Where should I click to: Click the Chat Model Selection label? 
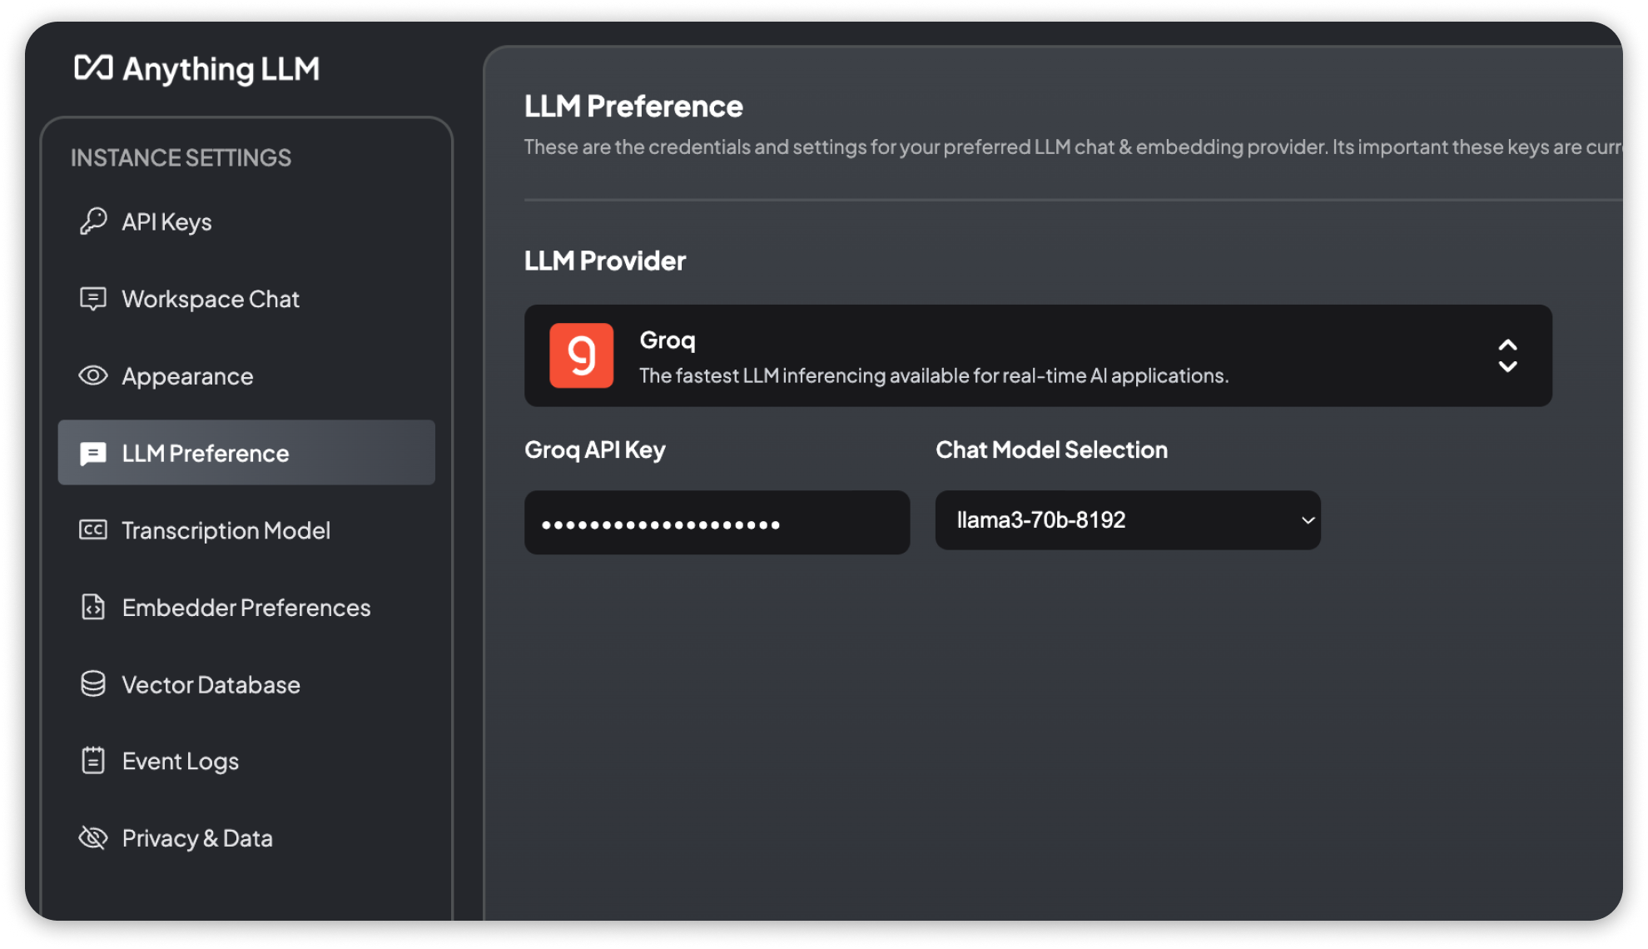1051,450
